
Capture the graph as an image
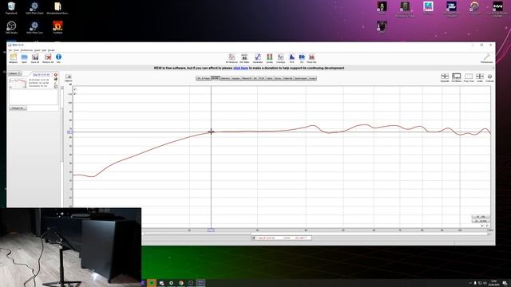[69, 78]
